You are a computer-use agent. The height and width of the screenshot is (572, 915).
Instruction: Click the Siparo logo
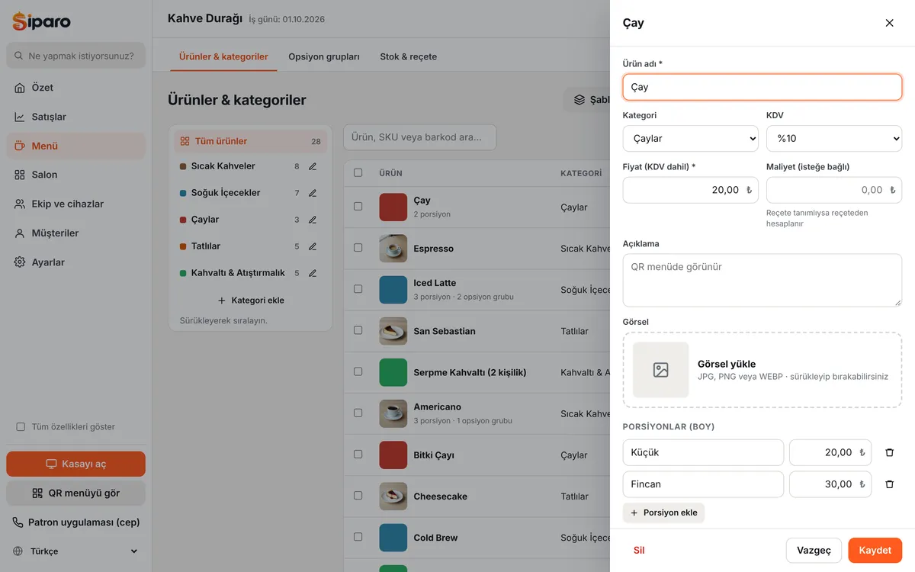point(41,21)
